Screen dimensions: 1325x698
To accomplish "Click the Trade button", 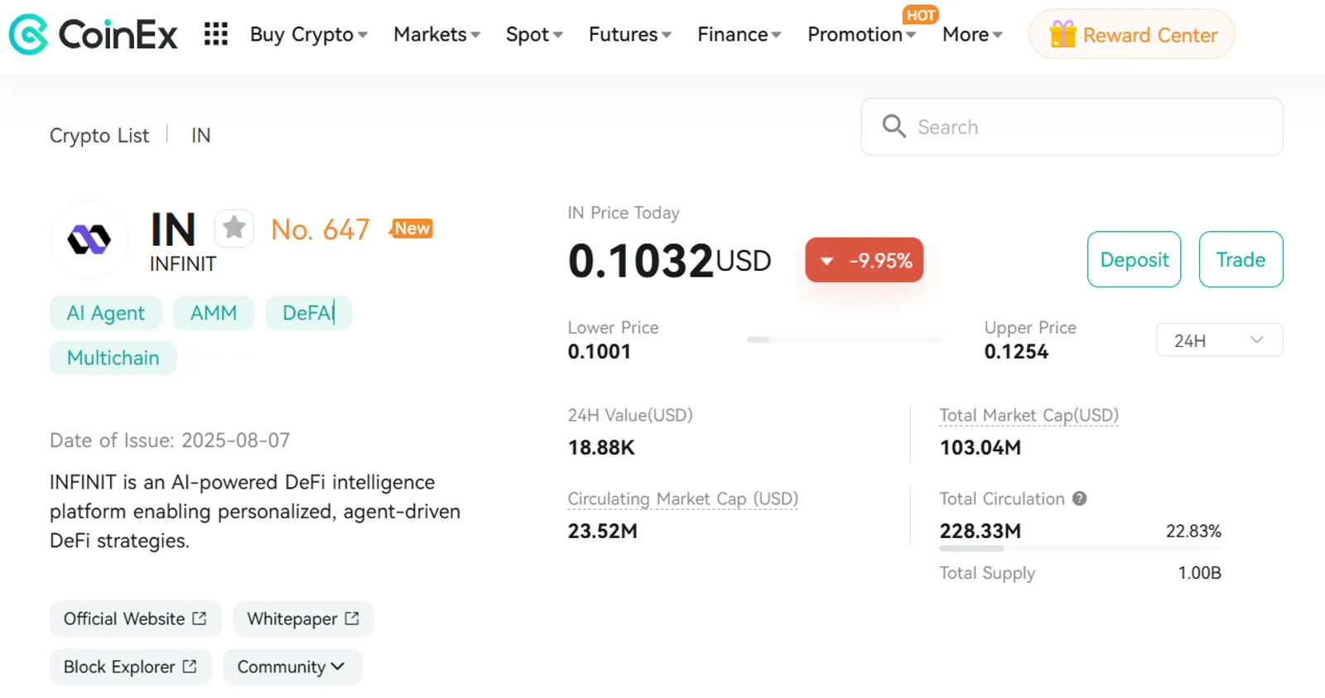I will point(1241,259).
